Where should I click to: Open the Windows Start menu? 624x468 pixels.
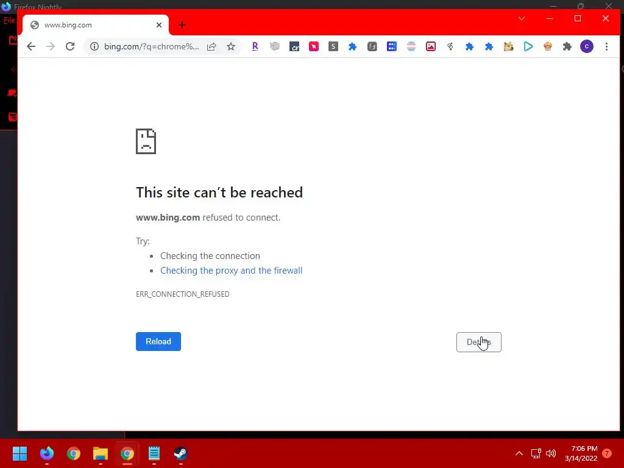point(19,453)
